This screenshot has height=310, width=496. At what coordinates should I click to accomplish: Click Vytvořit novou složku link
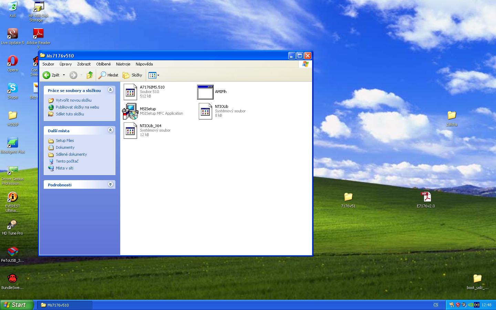point(73,100)
